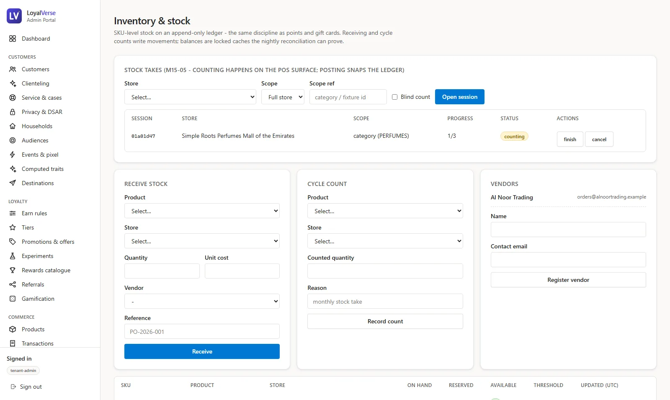Click the Unit cost input field
Image resolution: width=670 pixels, height=400 pixels.
coord(242,271)
